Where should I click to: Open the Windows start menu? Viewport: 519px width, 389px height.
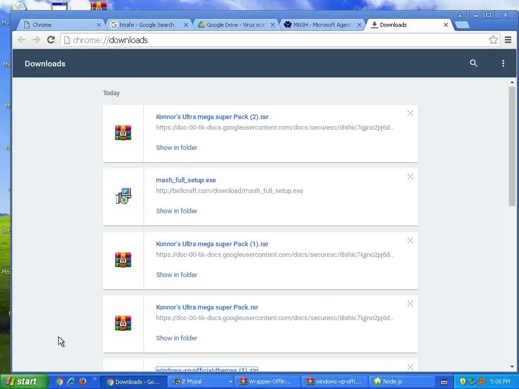coord(23,381)
